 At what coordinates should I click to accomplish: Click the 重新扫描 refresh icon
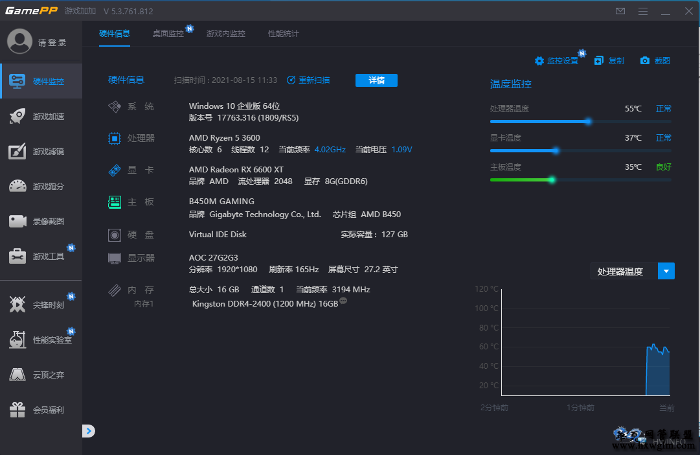click(x=291, y=80)
